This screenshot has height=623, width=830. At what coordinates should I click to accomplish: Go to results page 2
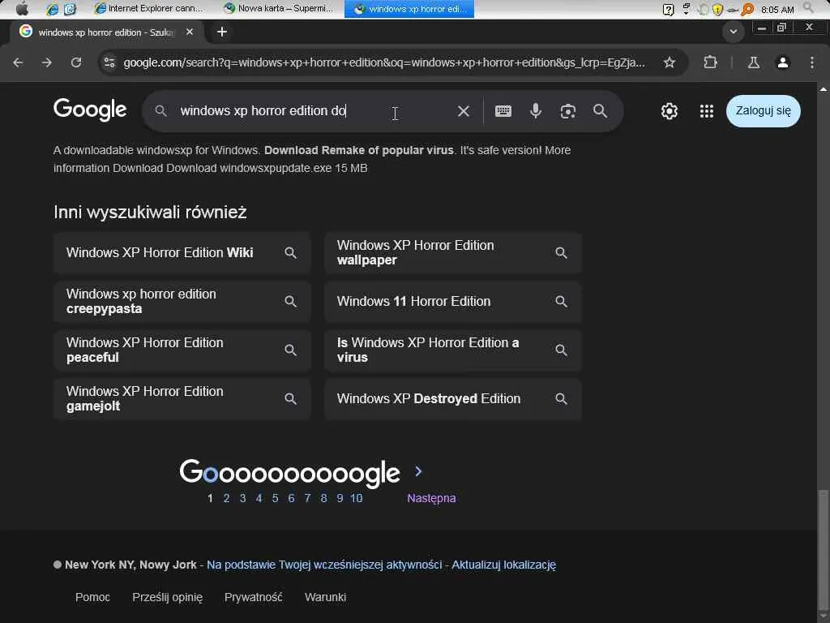[x=227, y=498]
